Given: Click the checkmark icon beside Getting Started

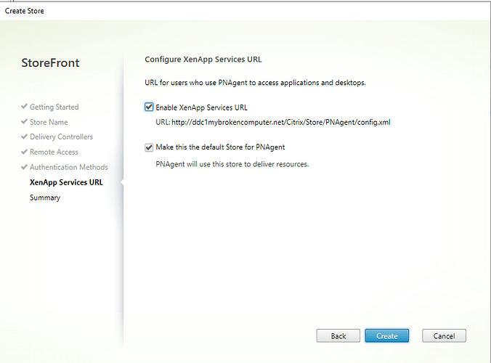Looking at the screenshot, I should tap(24, 107).
